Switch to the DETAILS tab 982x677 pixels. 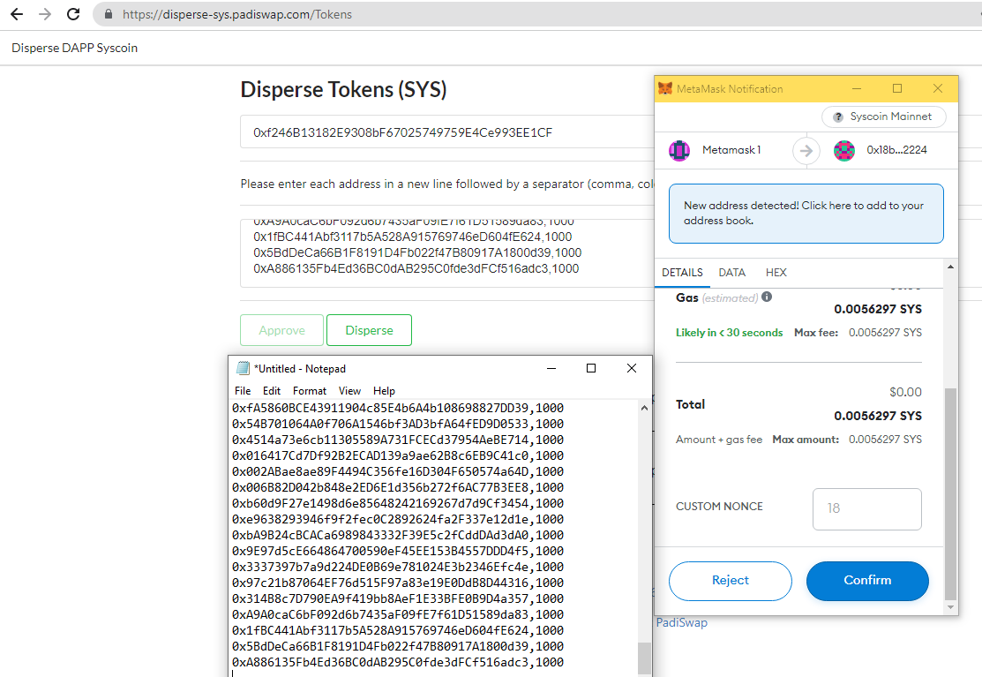[682, 273]
